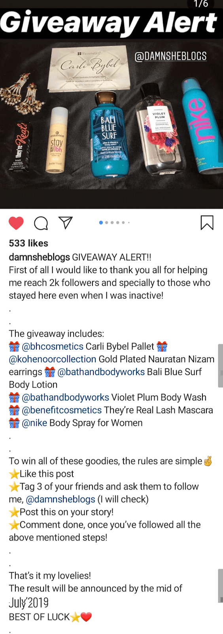Open damnsheblogs username in caption

click(x=40, y=257)
